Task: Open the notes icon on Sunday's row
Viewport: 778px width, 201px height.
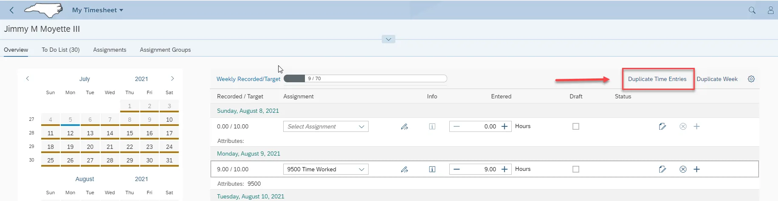Action: tap(662, 126)
